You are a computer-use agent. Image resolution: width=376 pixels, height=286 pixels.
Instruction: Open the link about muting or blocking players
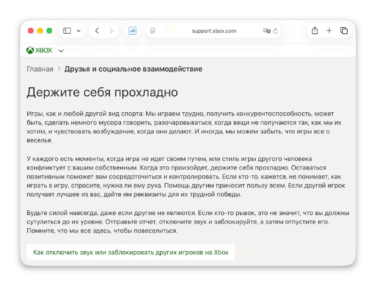130,252
